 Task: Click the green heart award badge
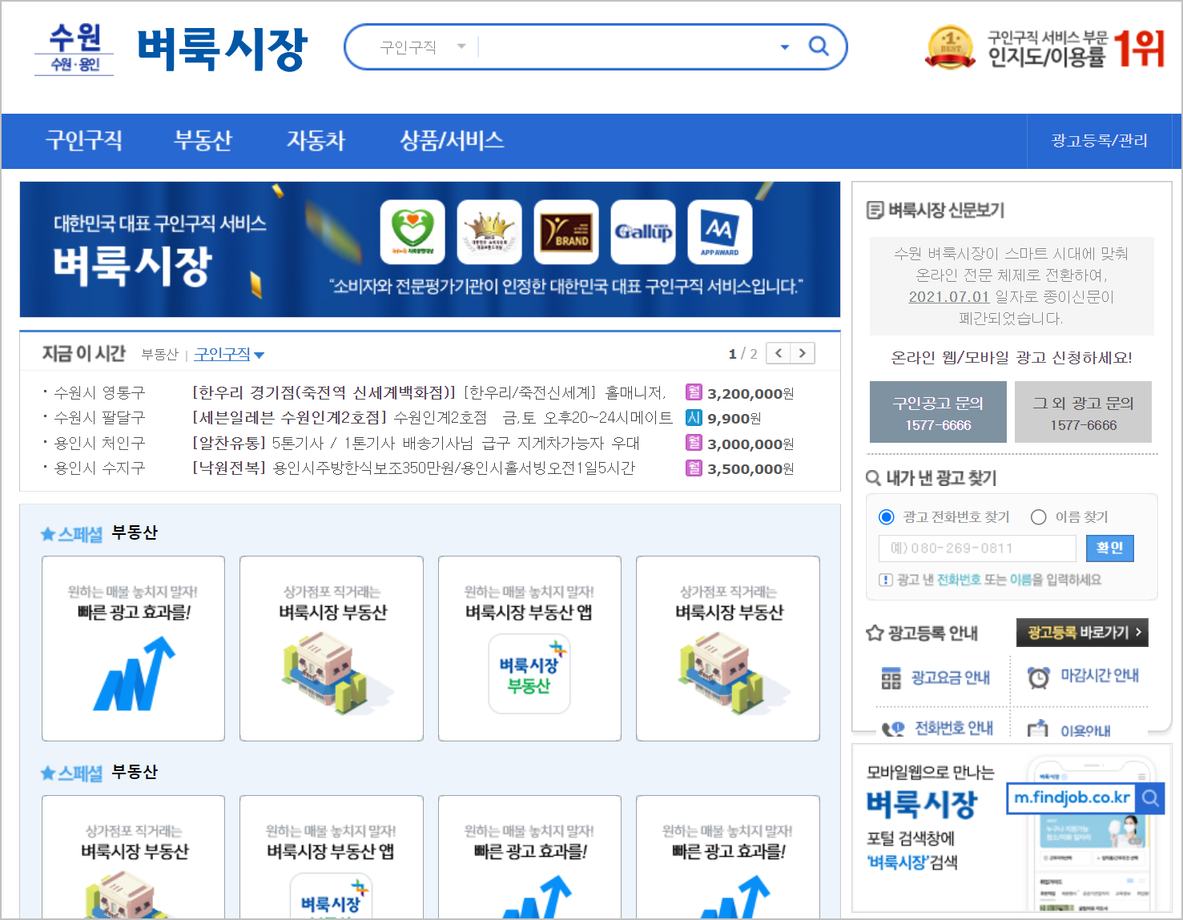(x=412, y=231)
